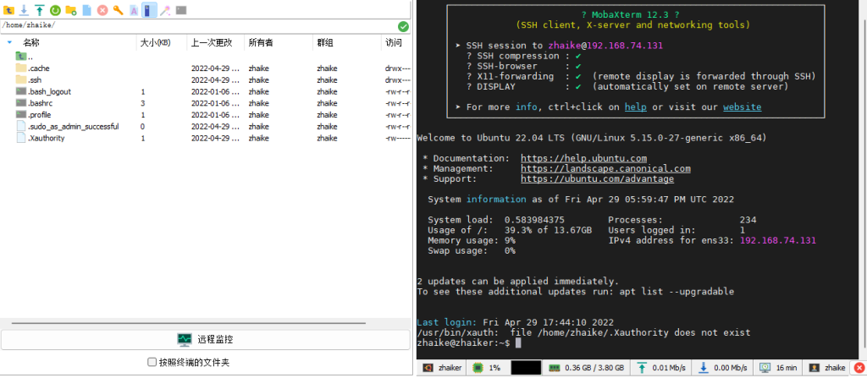867x378 pixels.
Task: Select the .bashrc file
Action: coord(205,103)
